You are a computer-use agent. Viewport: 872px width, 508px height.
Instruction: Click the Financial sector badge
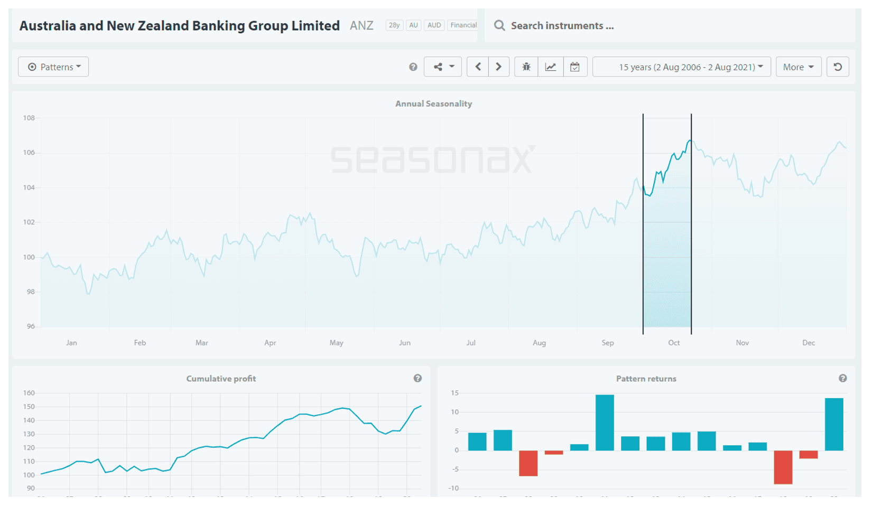pos(463,25)
